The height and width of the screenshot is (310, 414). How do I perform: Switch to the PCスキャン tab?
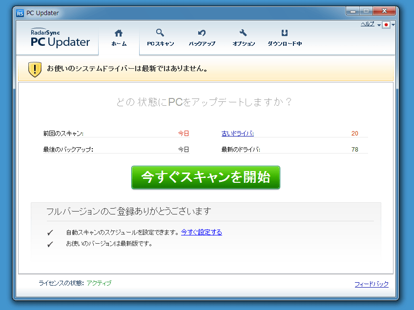[160, 38]
